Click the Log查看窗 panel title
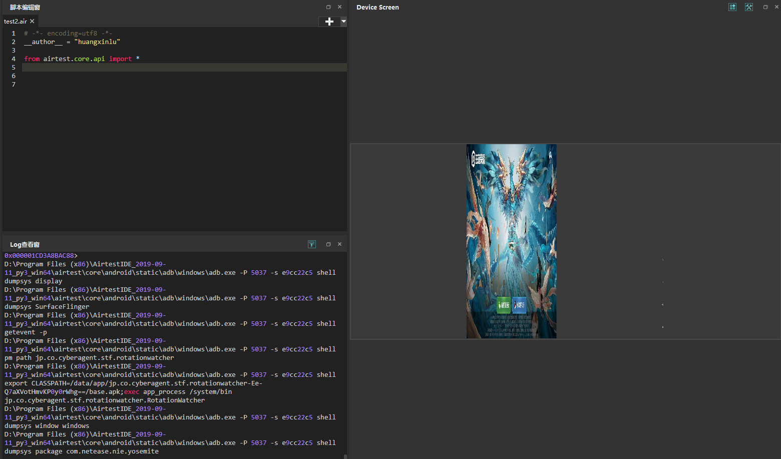Viewport: 781px width, 459px height. [25, 245]
